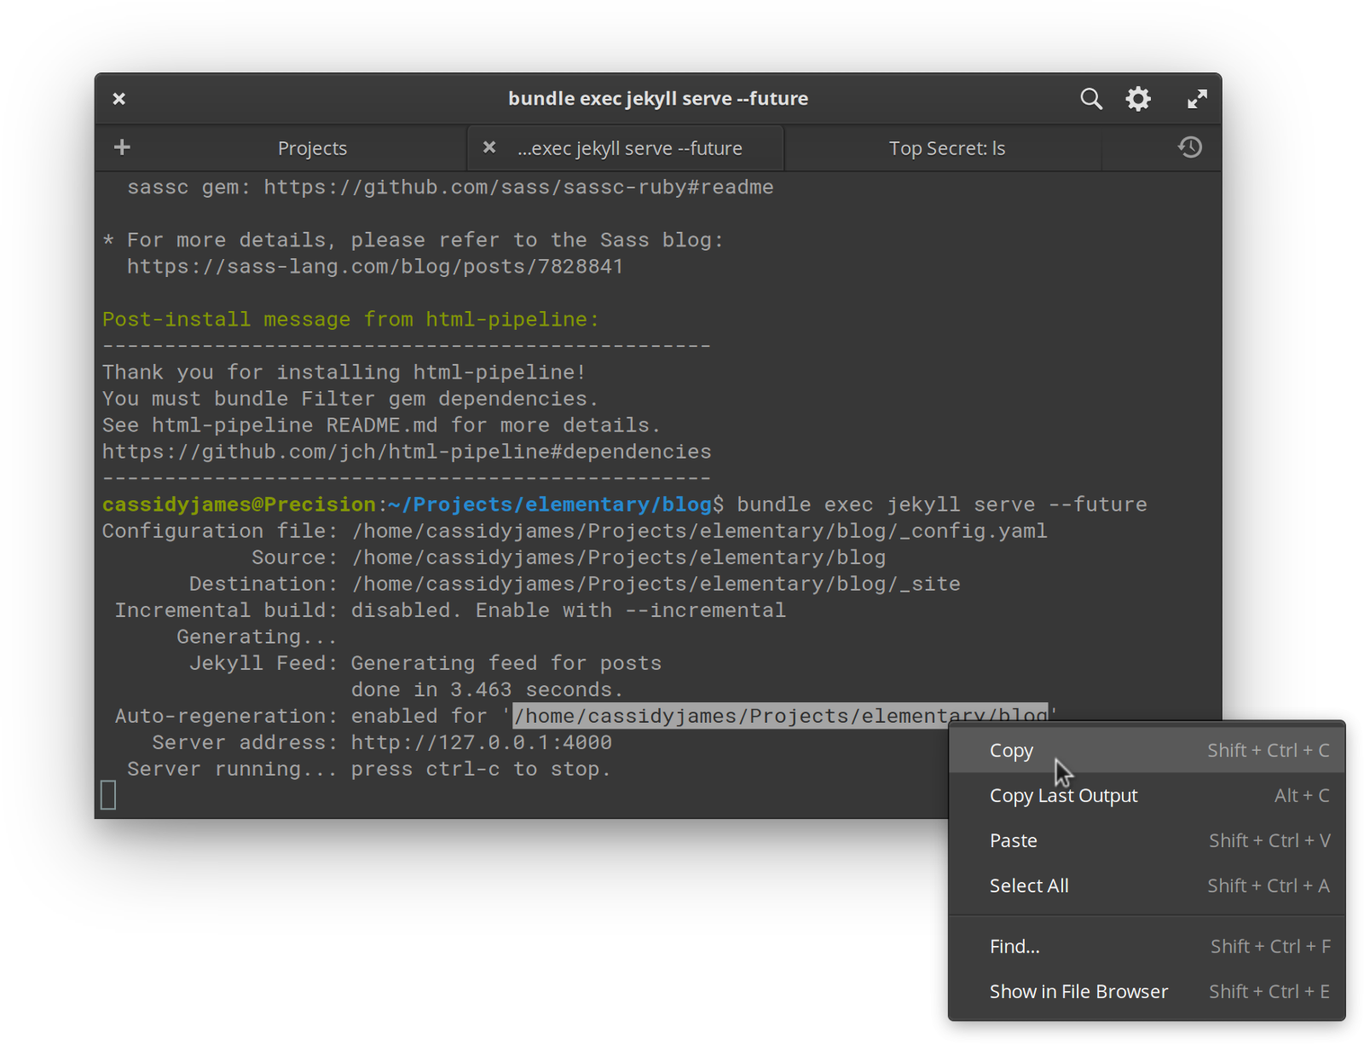
Task: Switch to the Projects tab
Action: click(x=312, y=147)
